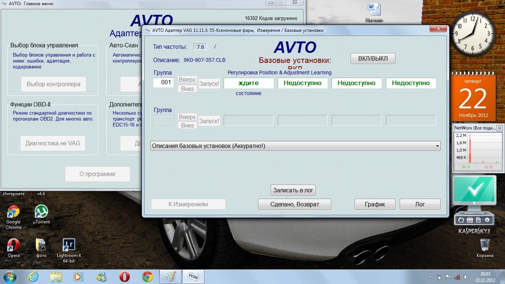The image size is (505, 284).
Task: Expand Описания базовых установок dropdown
Action: click(x=295, y=146)
